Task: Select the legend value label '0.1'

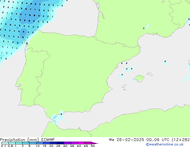Action: [x=3, y=146]
